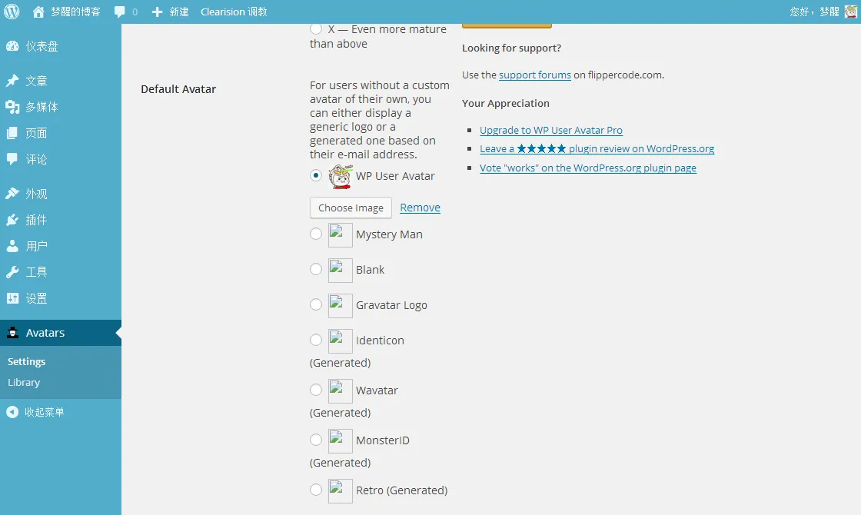Open the 外观 appearance menu item

36,194
